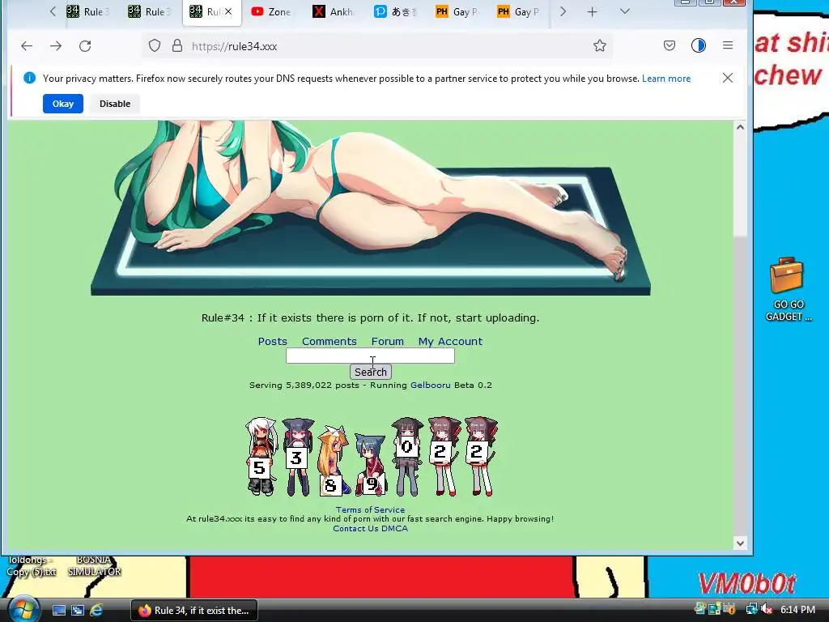Screen dimensions: 829x622
Task: Expand the list-all-tabs dropdown chevron
Action: [x=624, y=11]
